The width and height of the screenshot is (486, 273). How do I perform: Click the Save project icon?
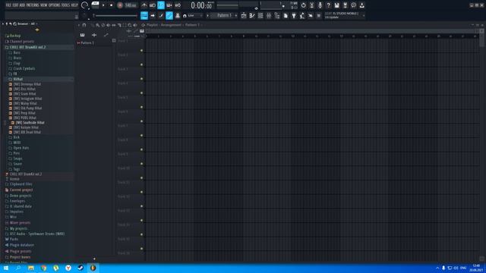coord(337,5)
